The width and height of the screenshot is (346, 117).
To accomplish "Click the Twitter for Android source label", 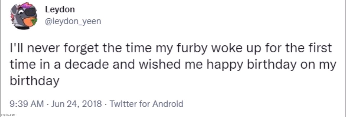I will (x=147, y=104).
